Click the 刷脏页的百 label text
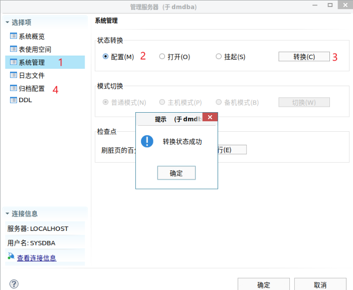353x290 pixels. point(118,150)
